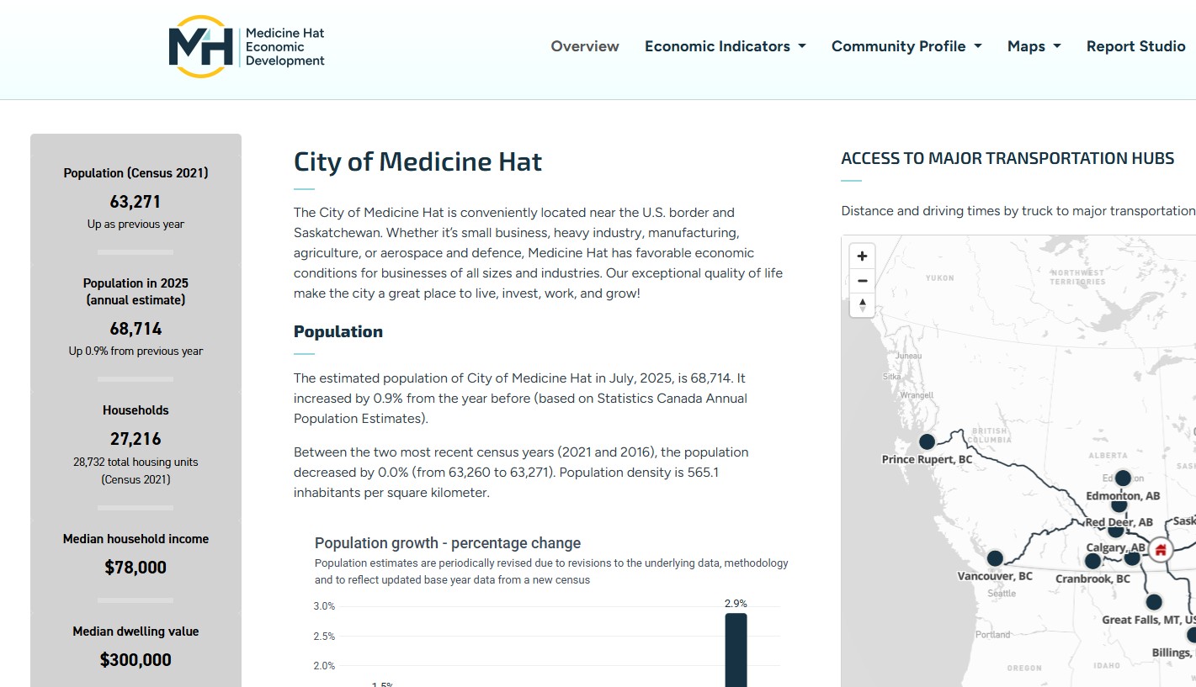
Task: Expand the Economic Indicators dropdown
Action: click(725, 46)
